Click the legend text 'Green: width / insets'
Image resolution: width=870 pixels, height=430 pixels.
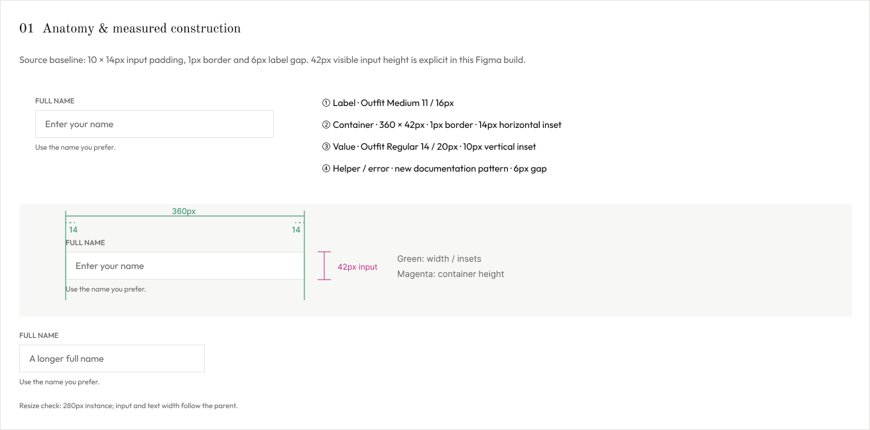[439, 259]
